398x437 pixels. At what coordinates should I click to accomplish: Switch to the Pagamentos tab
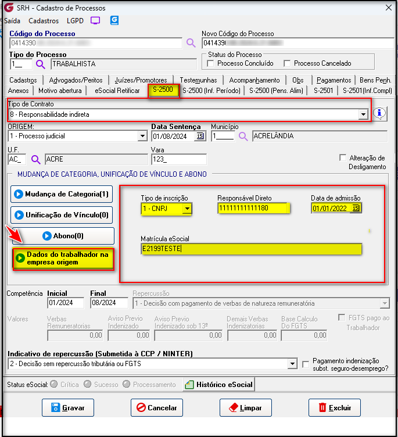pyautogui.click(x=334, y=80)
